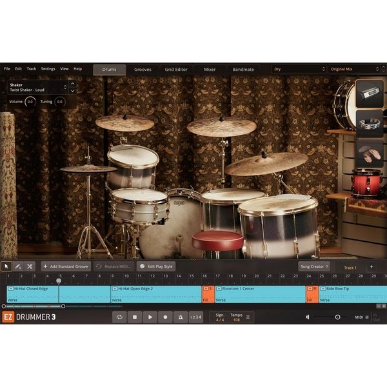
Task: Switch to the Drums tab
Action: [110, 70]
